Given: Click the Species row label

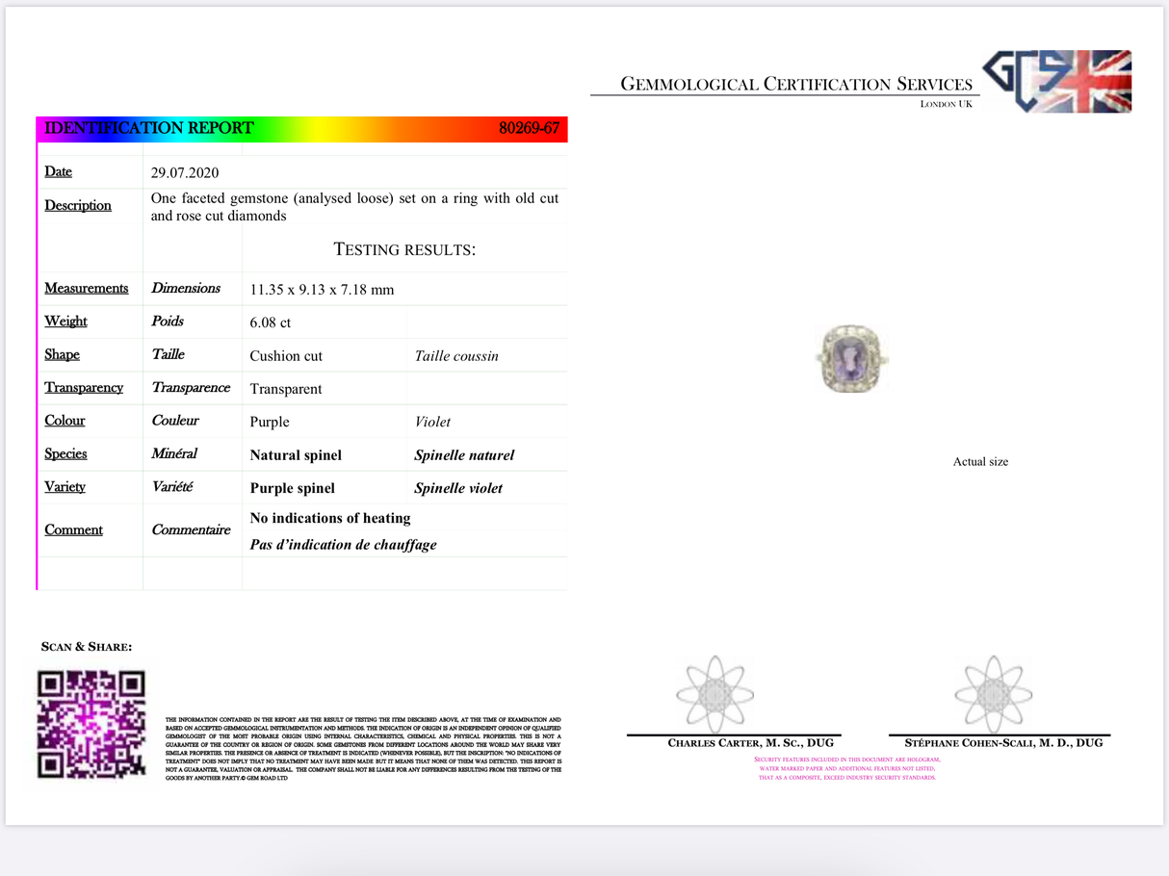Looking at the screenshot, I should click(x=65, y=453).
